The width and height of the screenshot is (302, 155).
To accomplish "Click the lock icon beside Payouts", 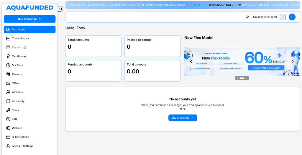I will pyautogui.click(x=25, y=47).
